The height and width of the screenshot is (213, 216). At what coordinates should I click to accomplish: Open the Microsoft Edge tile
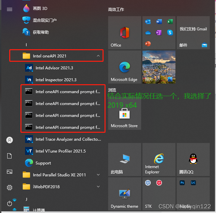125,67
